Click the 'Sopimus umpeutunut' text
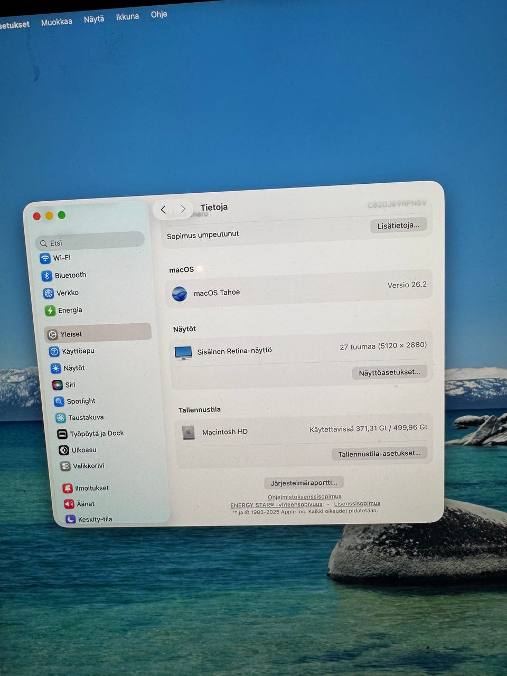507x676 pixels. pyautogui.click(x=203, y=235)
